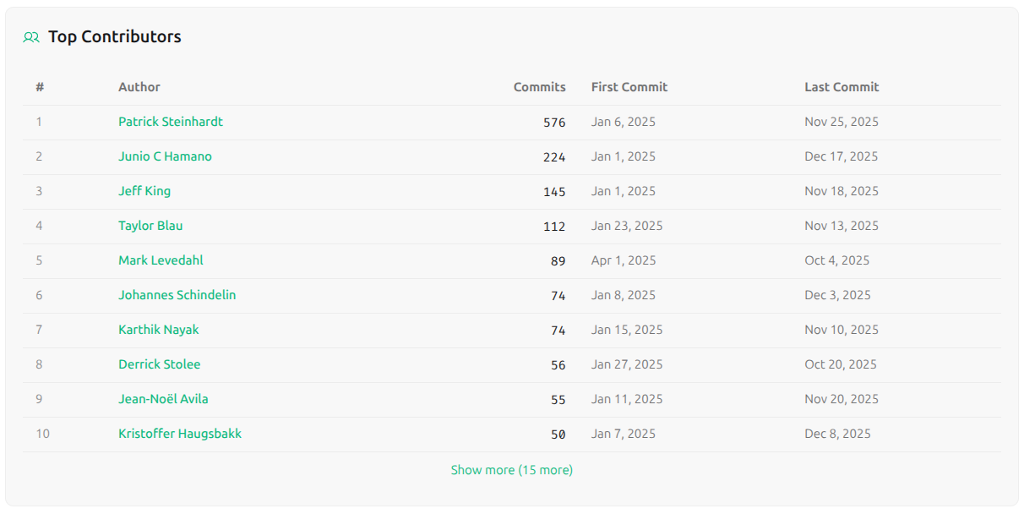
Task: Click the Johannes Schindelin link
Action: [x=177, y=295]
